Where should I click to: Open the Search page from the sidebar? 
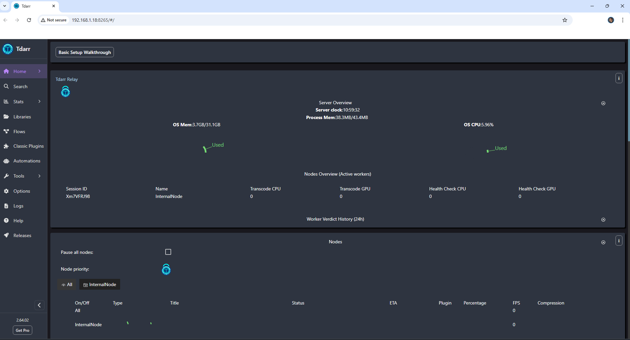[20, 86]
